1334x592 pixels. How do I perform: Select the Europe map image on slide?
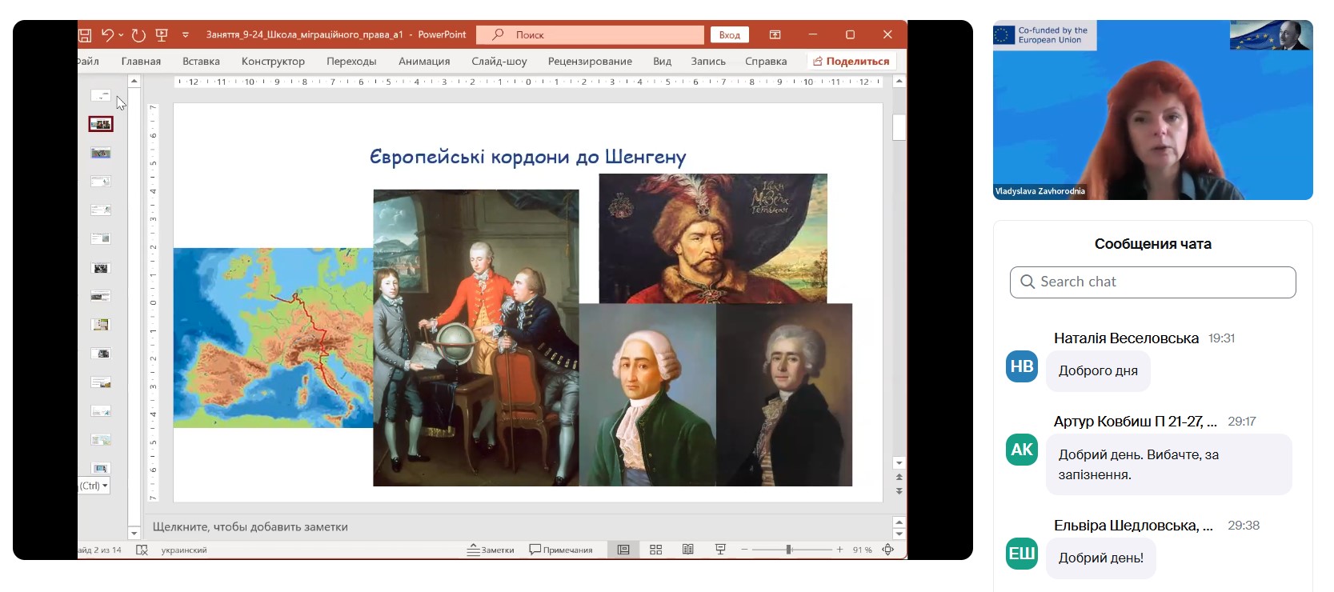(273, 338)
